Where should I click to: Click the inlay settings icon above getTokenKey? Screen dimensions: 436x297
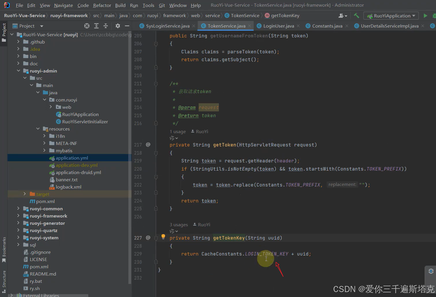173,231
